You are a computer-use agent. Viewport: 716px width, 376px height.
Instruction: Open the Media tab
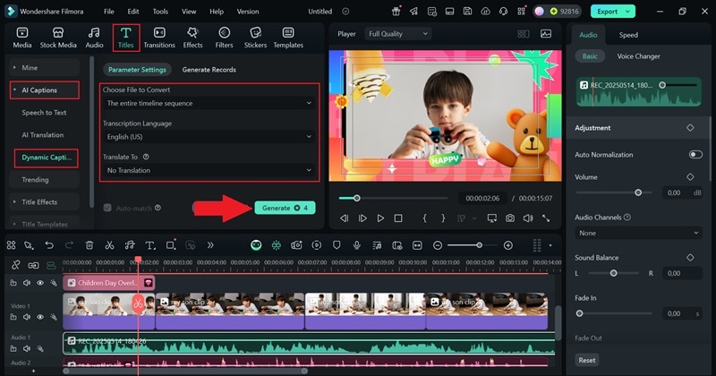21,38
